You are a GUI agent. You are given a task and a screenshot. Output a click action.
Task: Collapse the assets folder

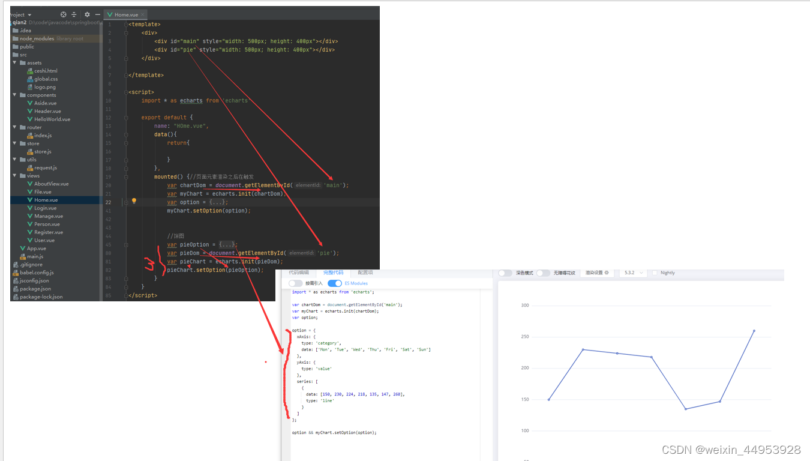(x=15, y=62)
